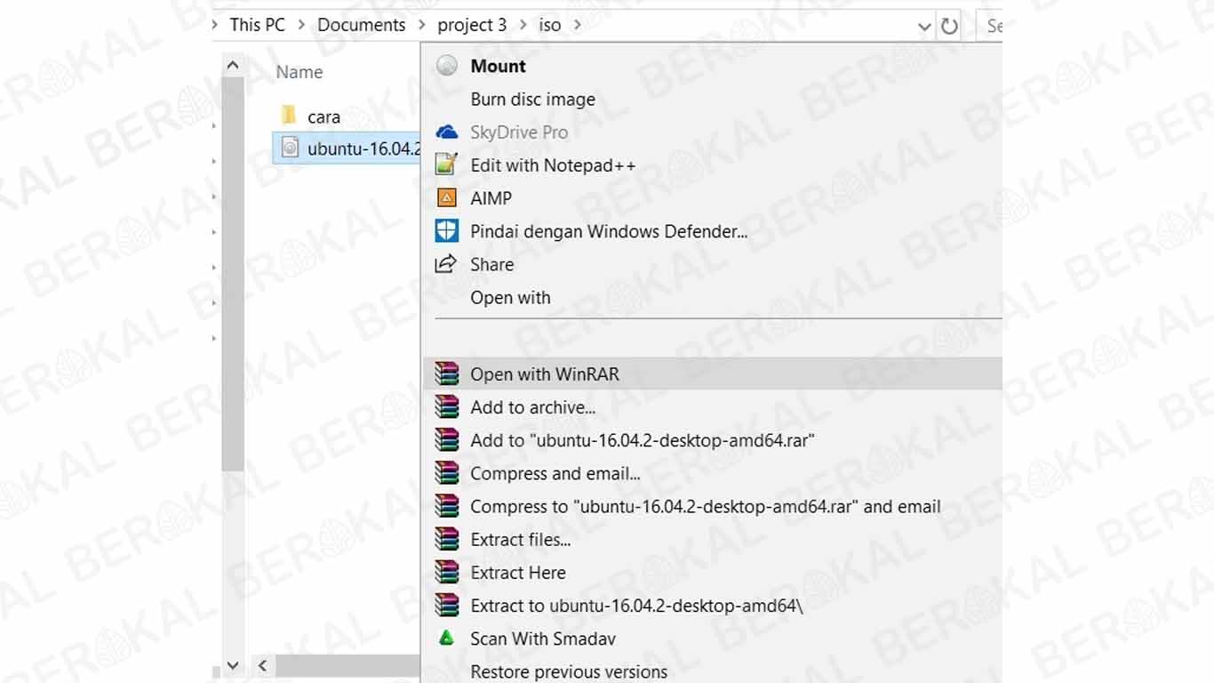Choose "Open with WinRAR" from the menu
Image resolution: width=1214 pixels, height=683 pixels.
tap(545, 374)
